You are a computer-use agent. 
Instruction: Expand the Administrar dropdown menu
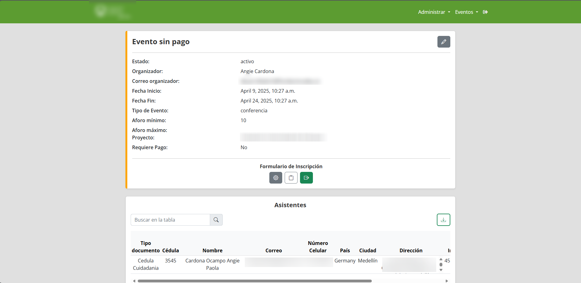click(x=434, y=12)
